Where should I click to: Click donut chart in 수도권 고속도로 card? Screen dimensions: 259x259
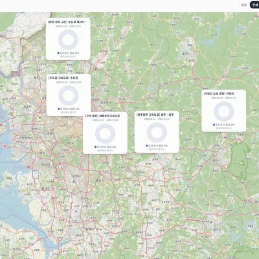click(69, 96)
